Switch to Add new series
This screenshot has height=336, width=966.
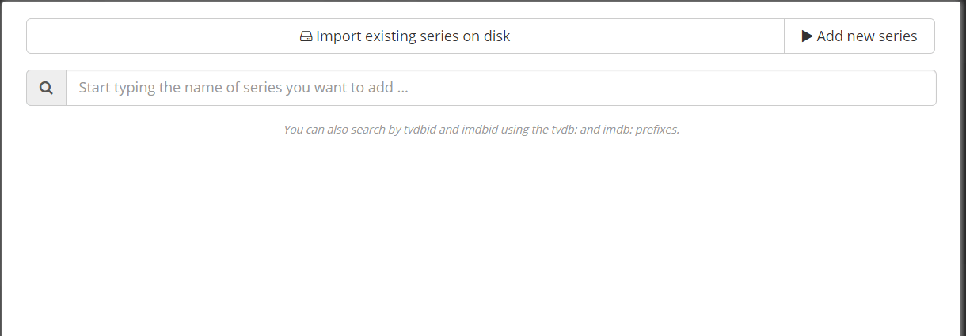tap(859, 36)
